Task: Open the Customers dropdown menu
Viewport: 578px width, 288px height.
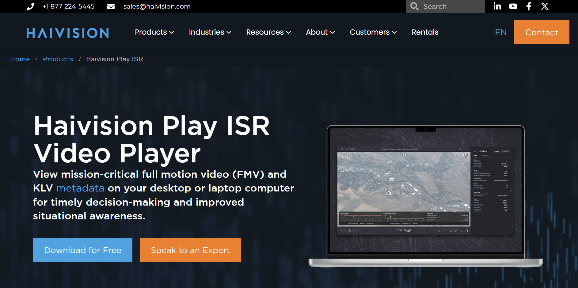Action: coord(373,32)
